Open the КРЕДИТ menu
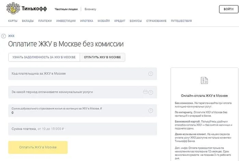 pos(120,21)
